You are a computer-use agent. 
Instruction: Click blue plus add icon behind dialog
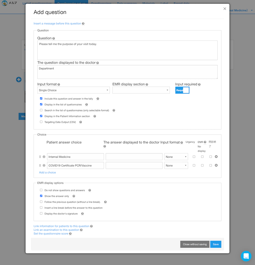[19, 80]
